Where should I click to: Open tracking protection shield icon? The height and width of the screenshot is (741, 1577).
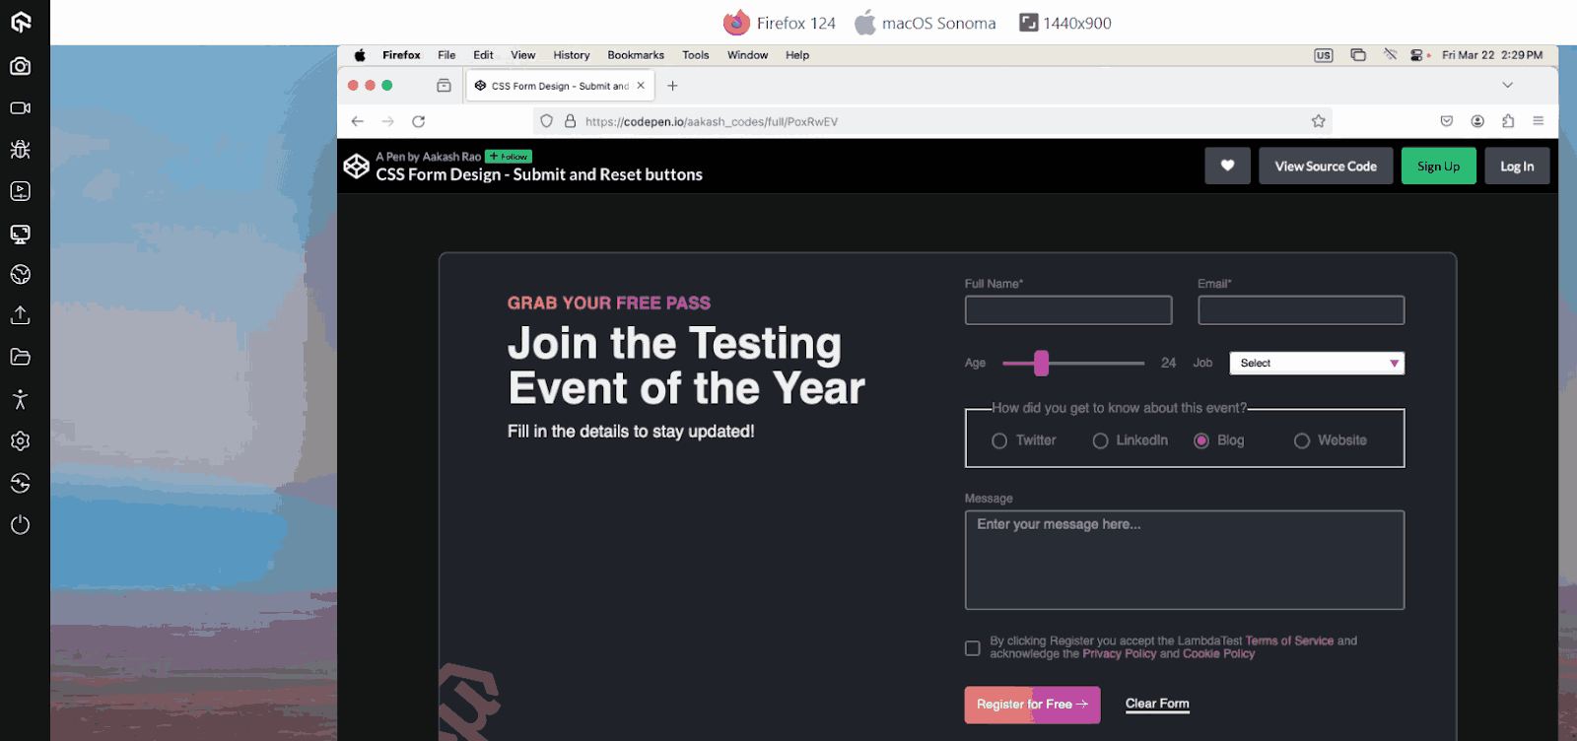coord(546,121)
